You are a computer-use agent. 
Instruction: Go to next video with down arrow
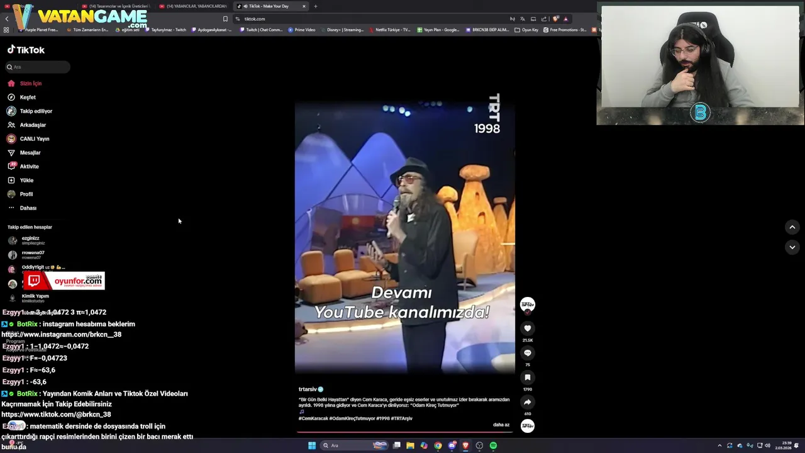pos(792,247)
